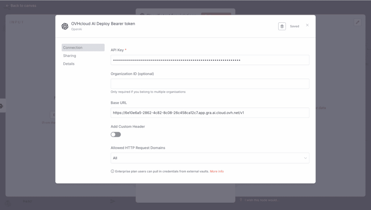Click the trash delete credential icon
Viewport: 371px width, 210px height.
pos(282,26)
